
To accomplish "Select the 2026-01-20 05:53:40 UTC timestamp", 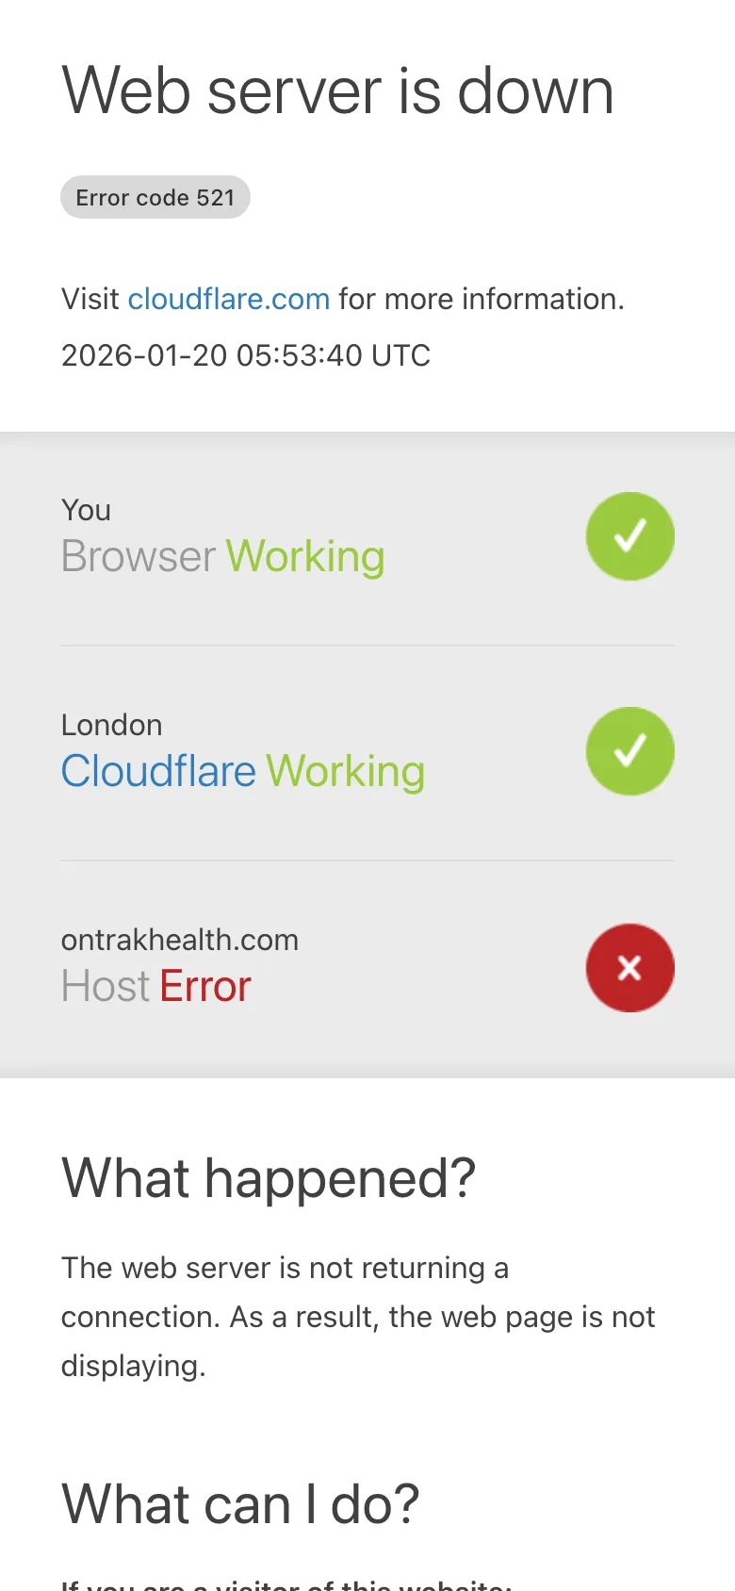I will point(246,355).
